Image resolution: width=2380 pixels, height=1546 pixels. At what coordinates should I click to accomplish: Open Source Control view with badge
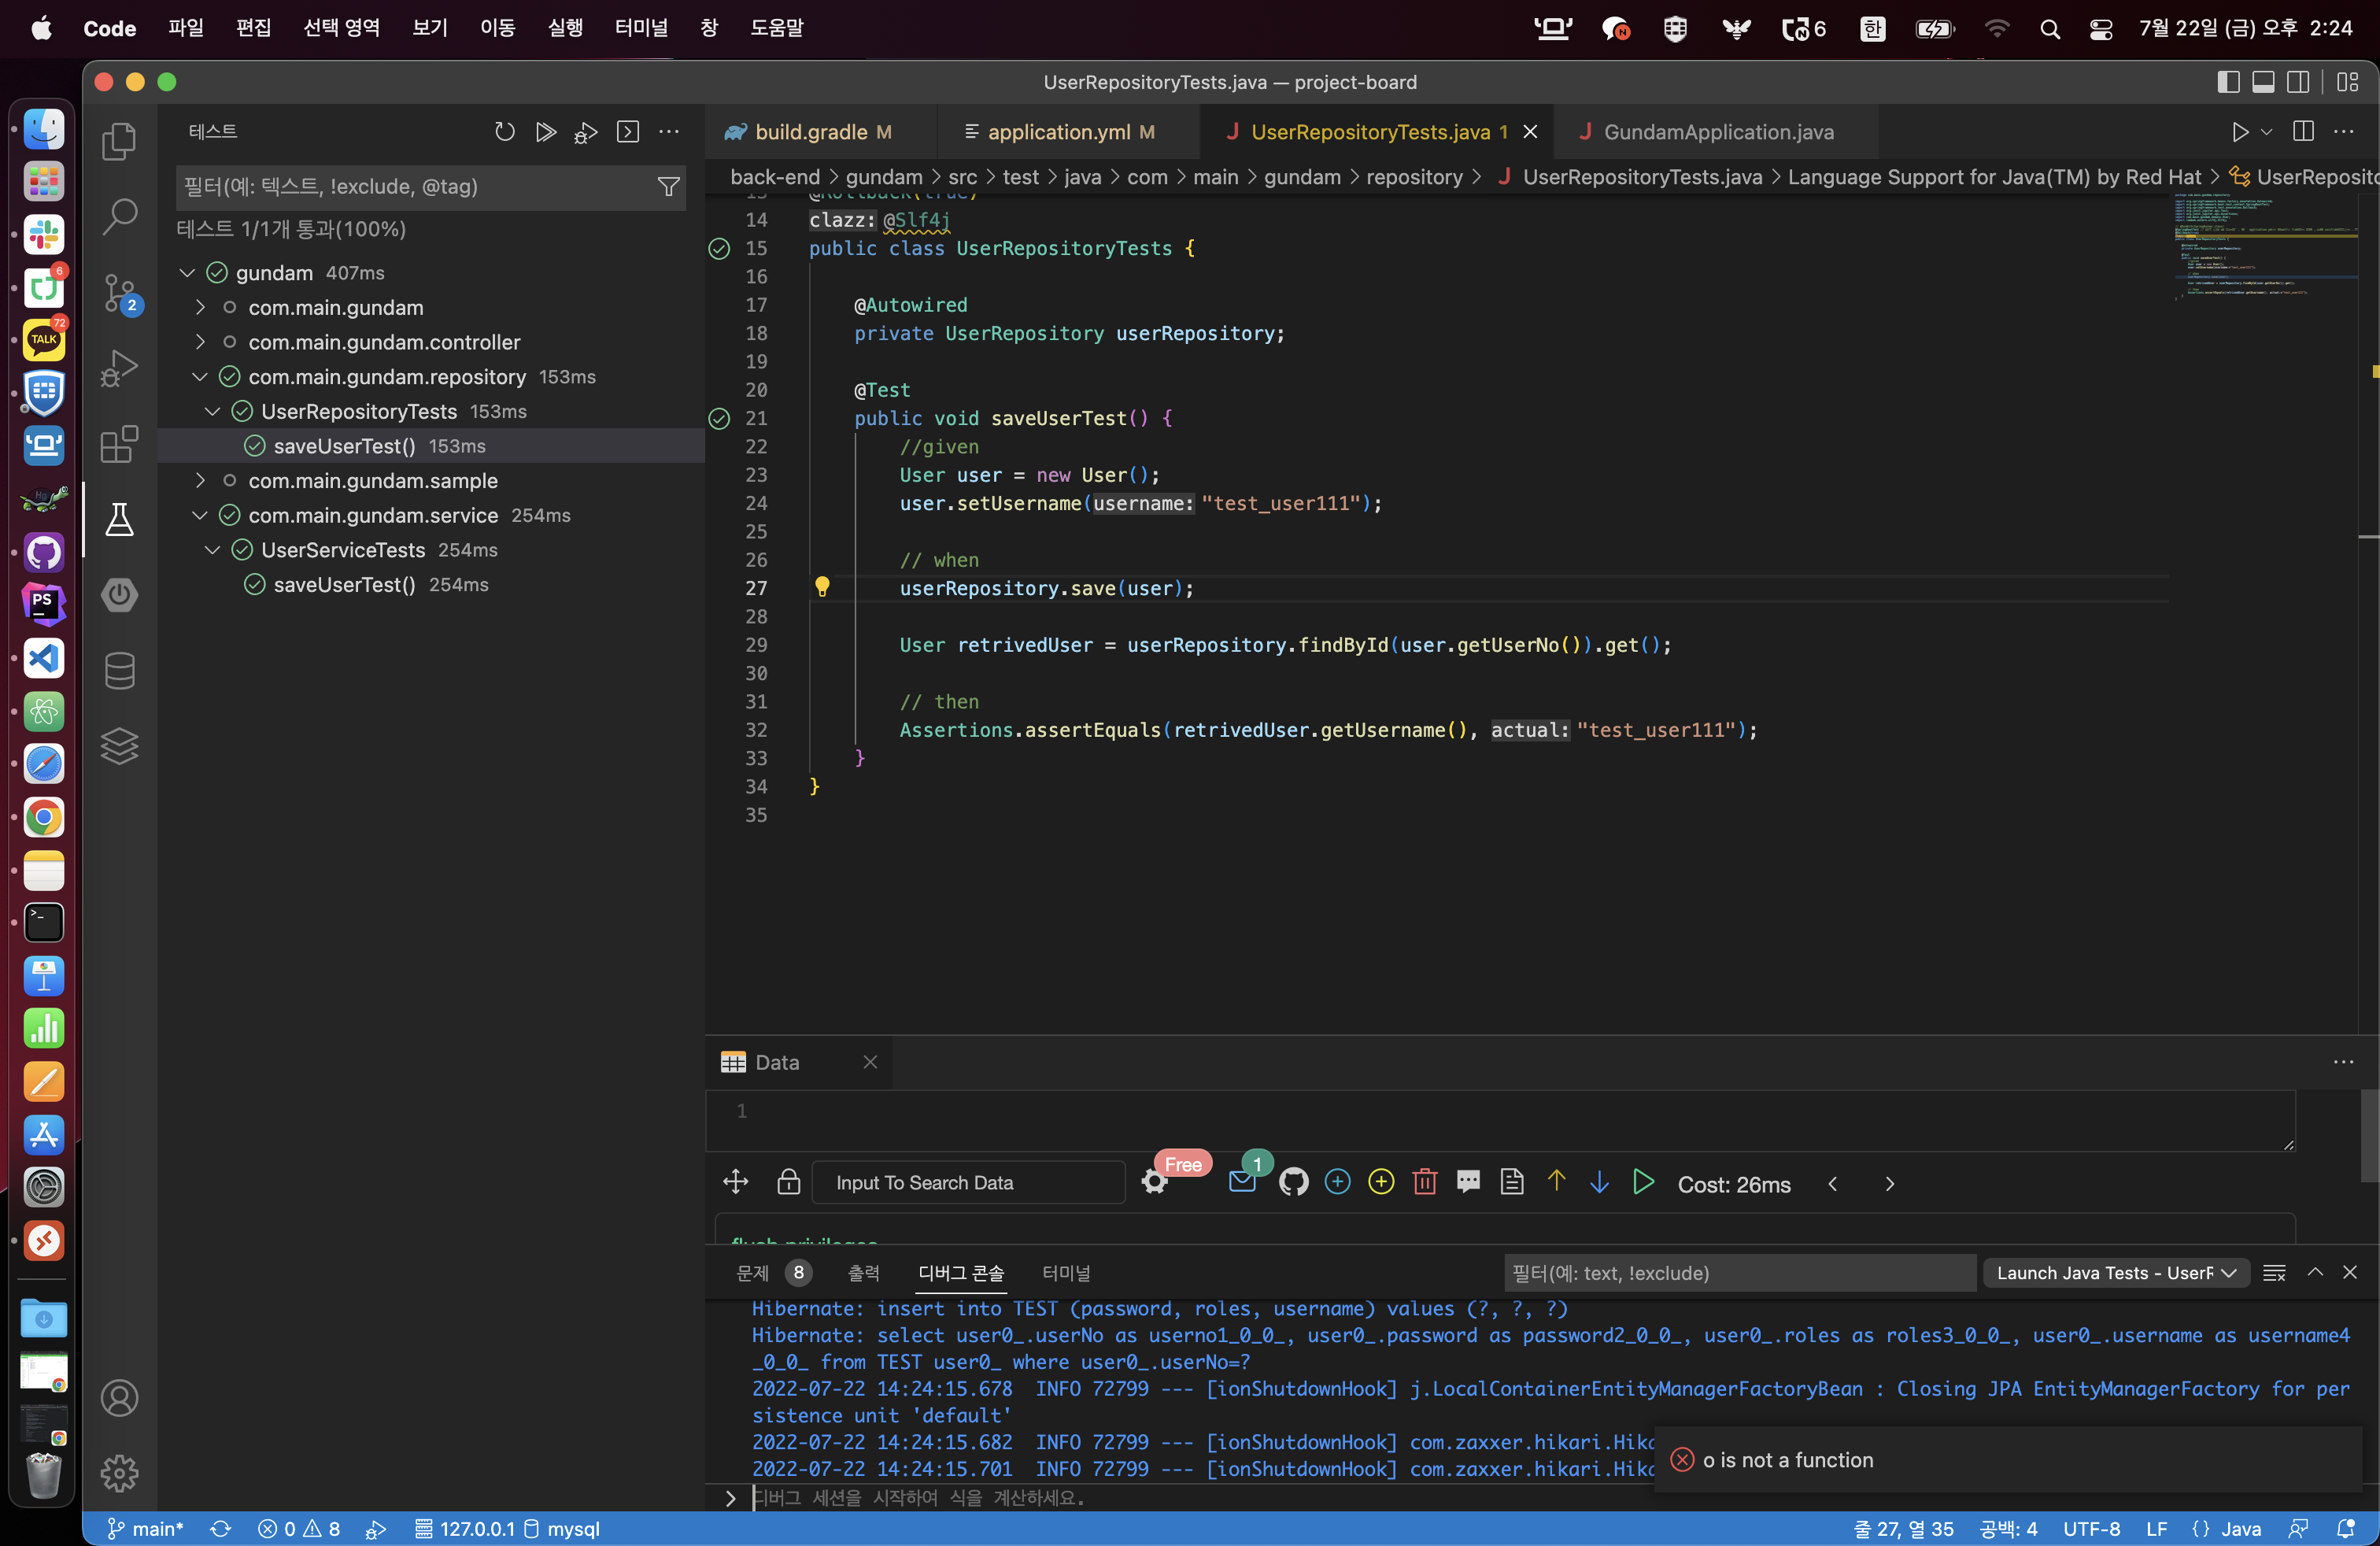[x=119, y=292]
